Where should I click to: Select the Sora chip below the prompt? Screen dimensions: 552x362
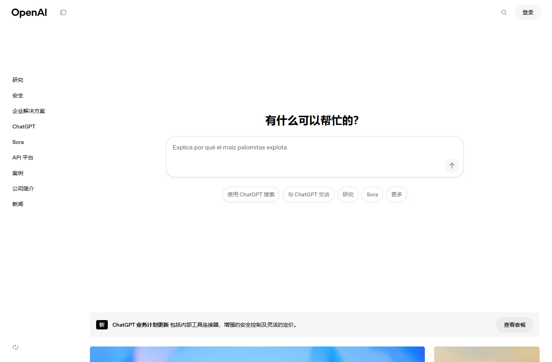click(x=372, y=194)
